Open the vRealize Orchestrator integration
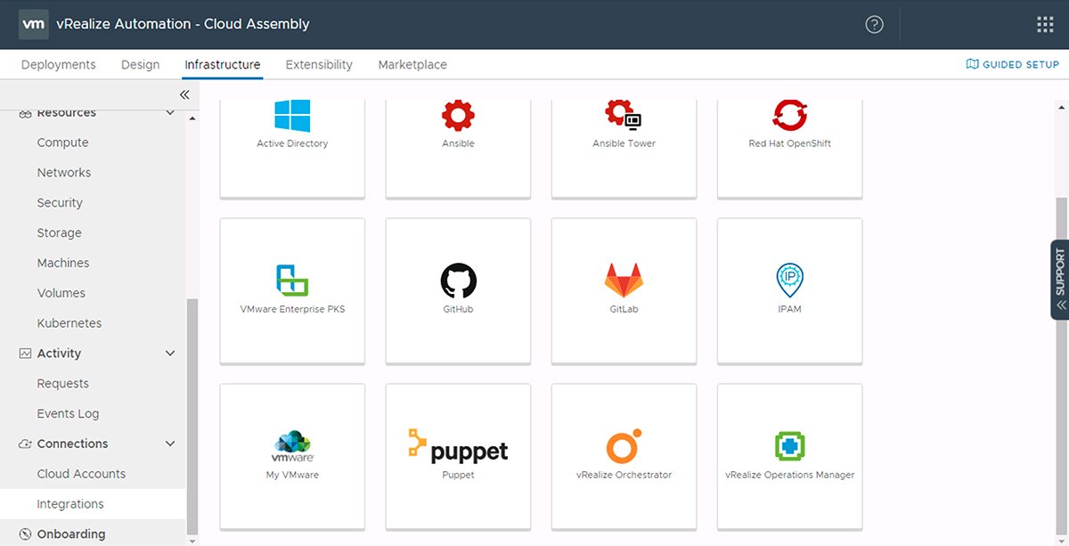 tap(623, 454)
